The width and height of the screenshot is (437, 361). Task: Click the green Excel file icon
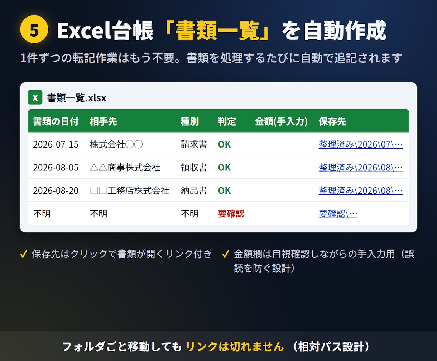tap(35, 97)
